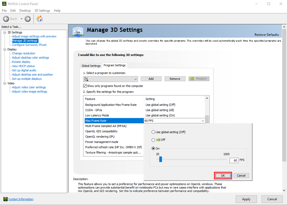Screen dimensions: 287x205
Task: Open Set up digital audio task
Action: (24, 70)
